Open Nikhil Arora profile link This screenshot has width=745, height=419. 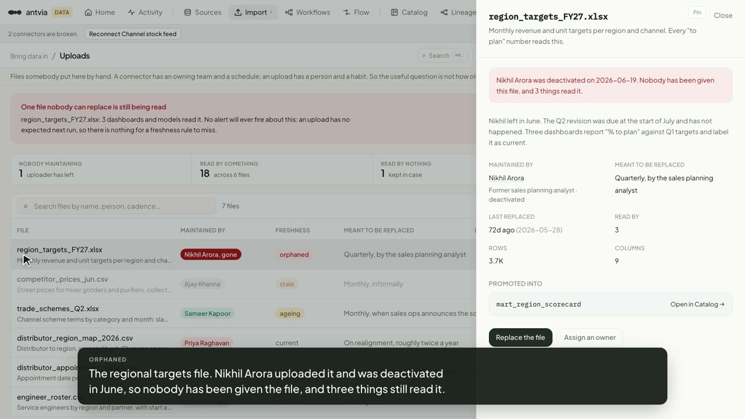(x=506, y=178)
